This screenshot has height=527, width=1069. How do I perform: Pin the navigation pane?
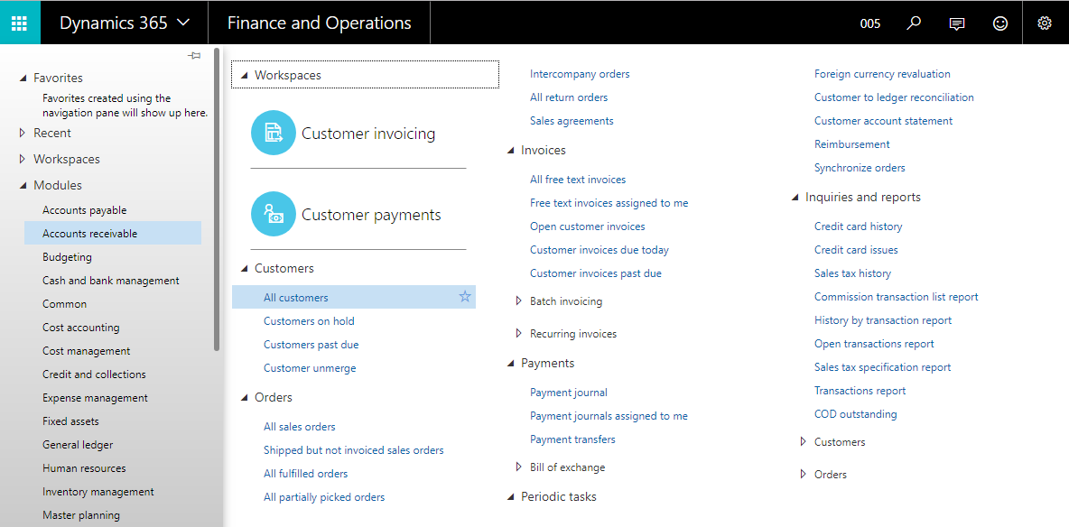tap(194, 55)
